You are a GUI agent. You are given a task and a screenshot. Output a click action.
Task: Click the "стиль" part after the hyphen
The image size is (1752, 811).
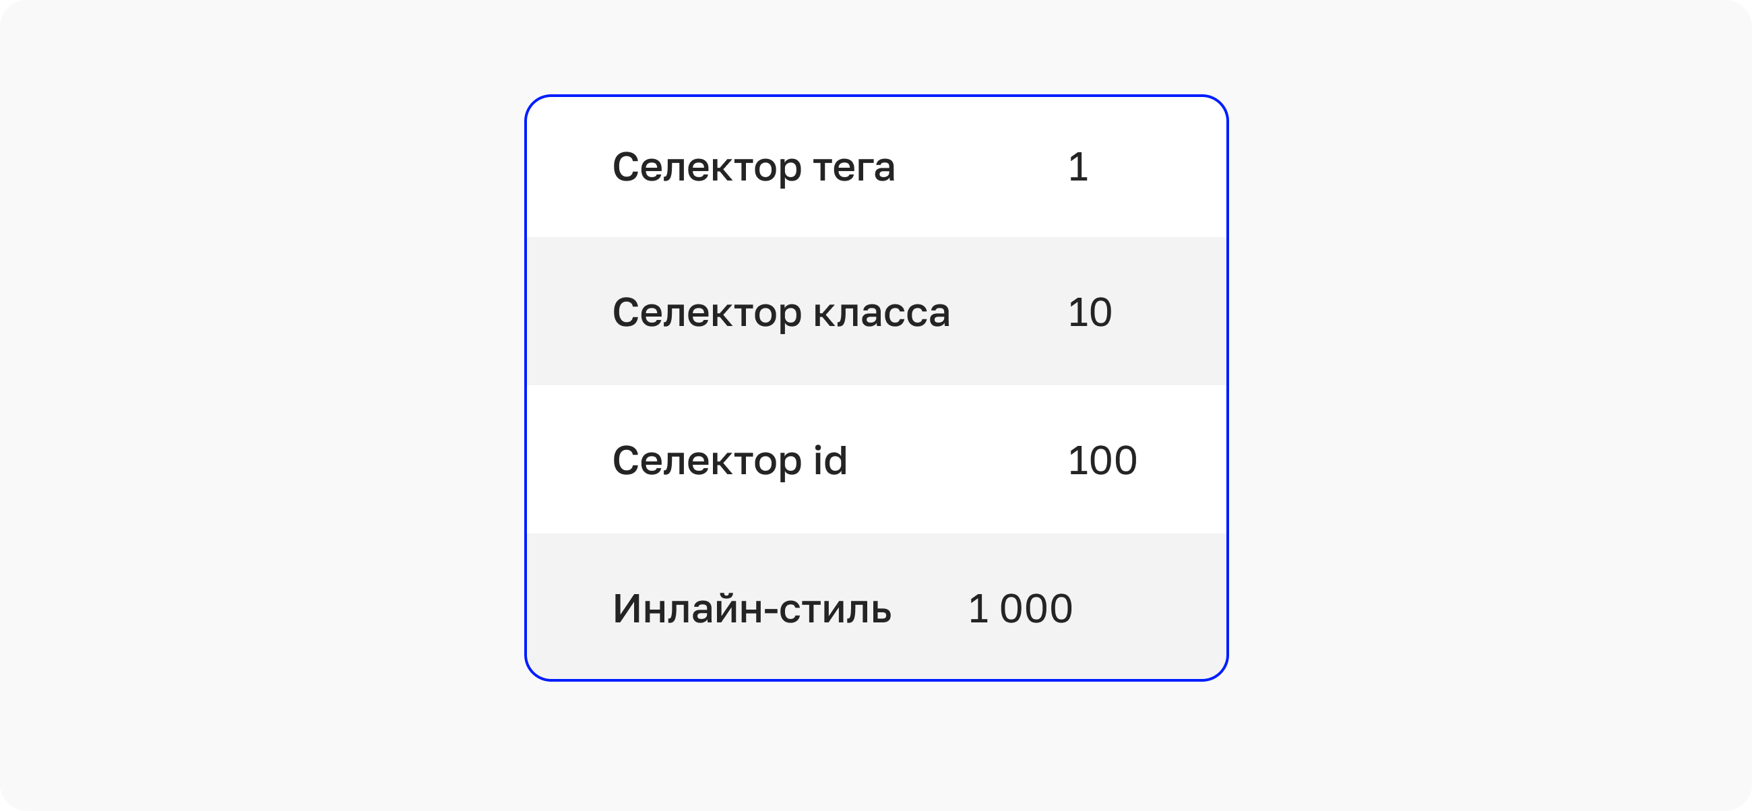pyautogui.click(x=835, y=610)
